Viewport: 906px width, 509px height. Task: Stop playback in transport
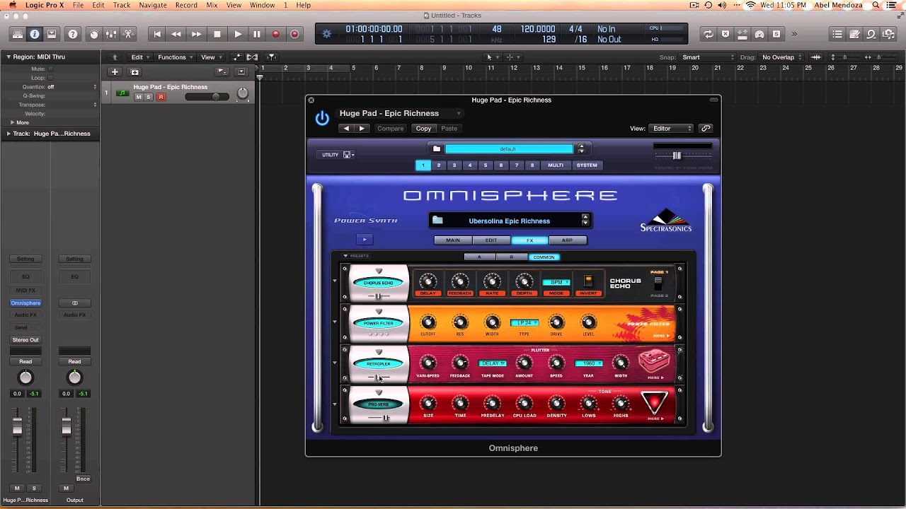217,34
